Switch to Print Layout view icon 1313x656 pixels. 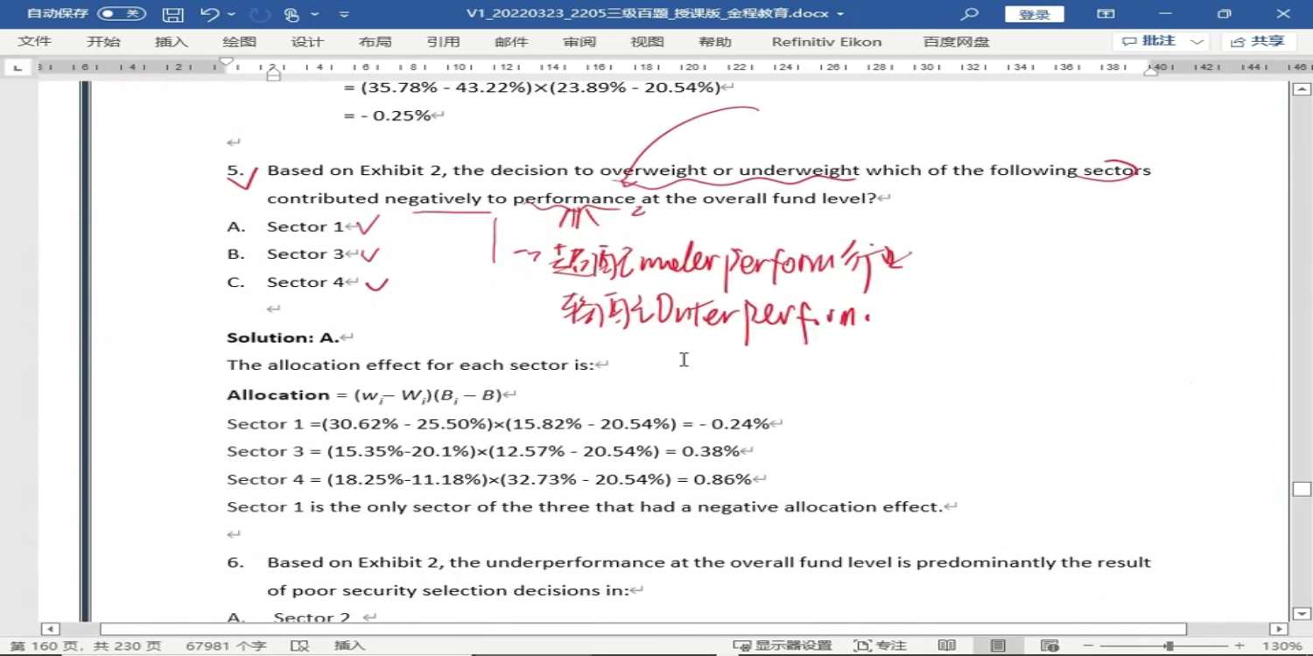point(998,646)
